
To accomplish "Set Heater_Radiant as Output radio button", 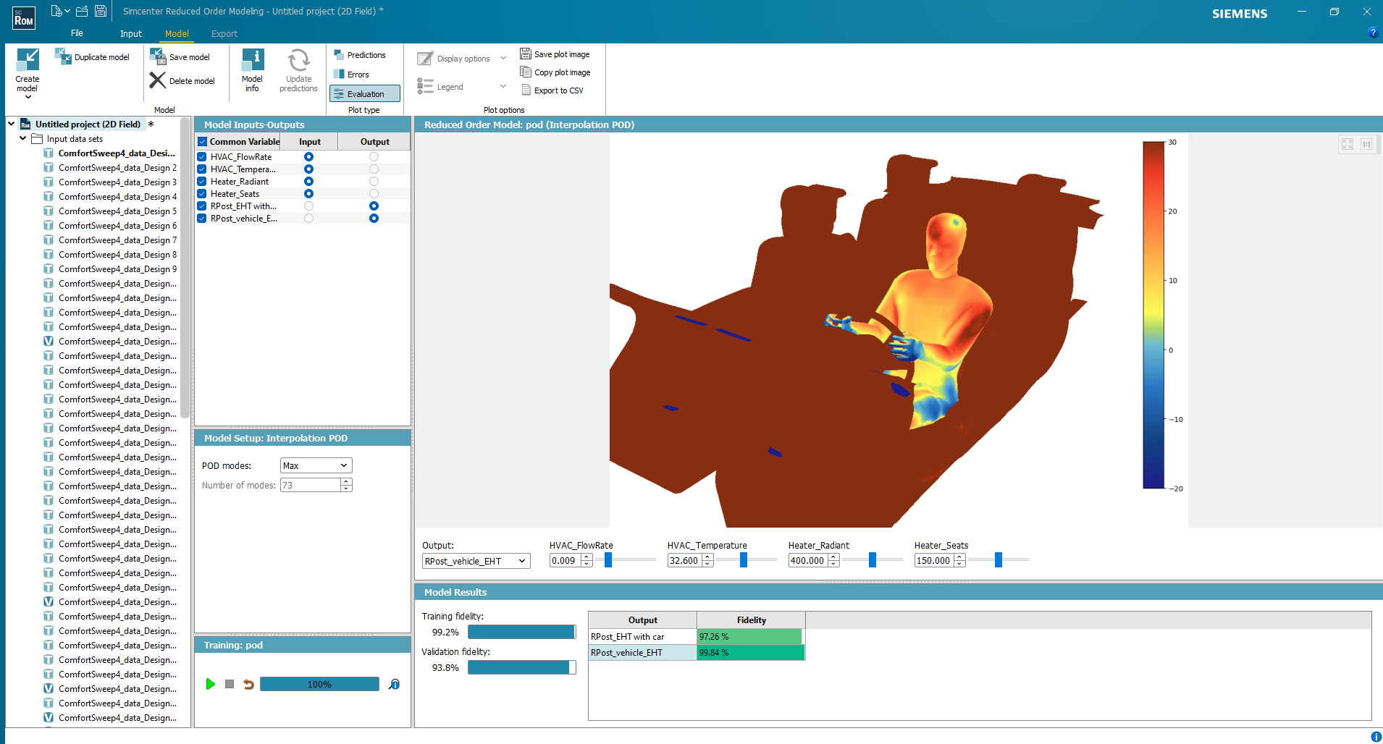I will coord(374,182).
